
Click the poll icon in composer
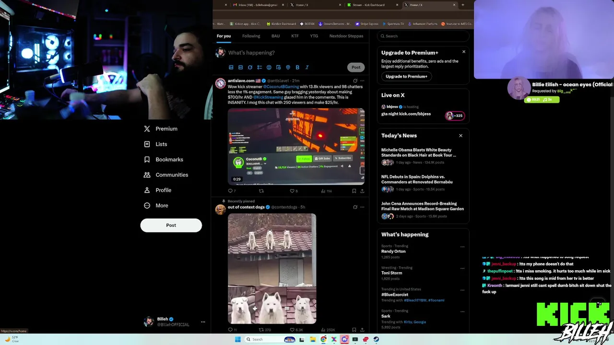pyautogui.click(x=260, y=68)
